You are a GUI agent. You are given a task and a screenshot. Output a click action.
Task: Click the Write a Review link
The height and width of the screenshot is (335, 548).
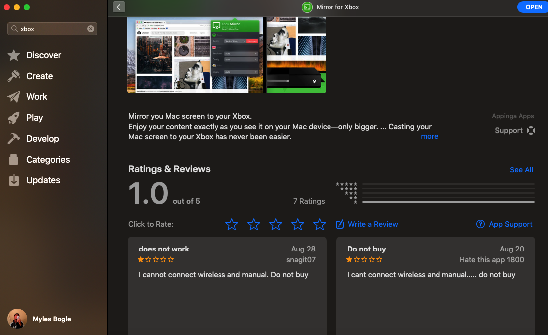point(373,224)
